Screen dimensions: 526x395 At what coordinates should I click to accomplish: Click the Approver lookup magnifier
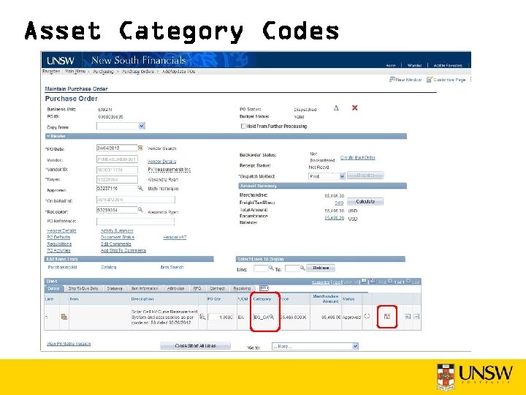[x=140, y=189]
